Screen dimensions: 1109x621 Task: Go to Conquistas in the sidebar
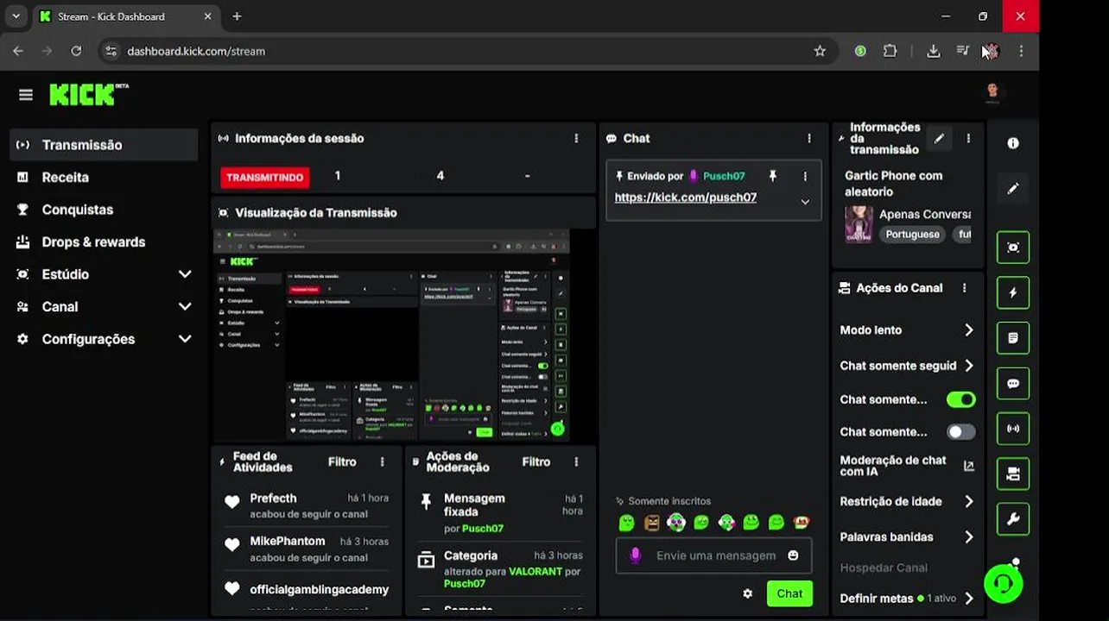tap(104, 210)
